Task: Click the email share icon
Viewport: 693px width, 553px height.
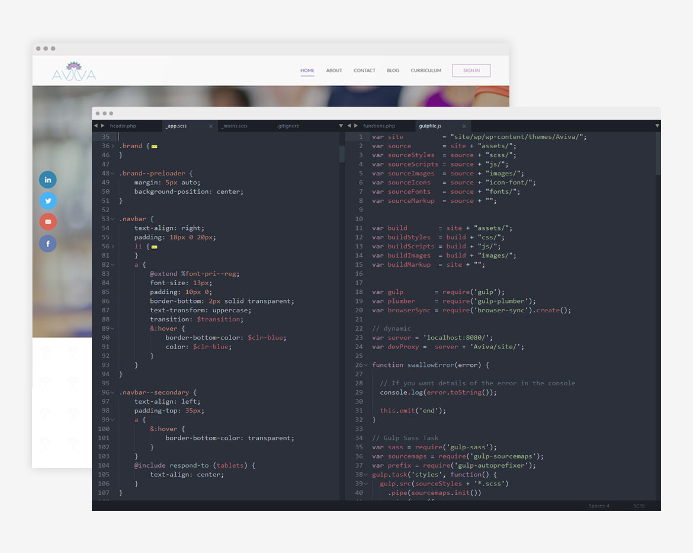Action: [x=48, y=222]
